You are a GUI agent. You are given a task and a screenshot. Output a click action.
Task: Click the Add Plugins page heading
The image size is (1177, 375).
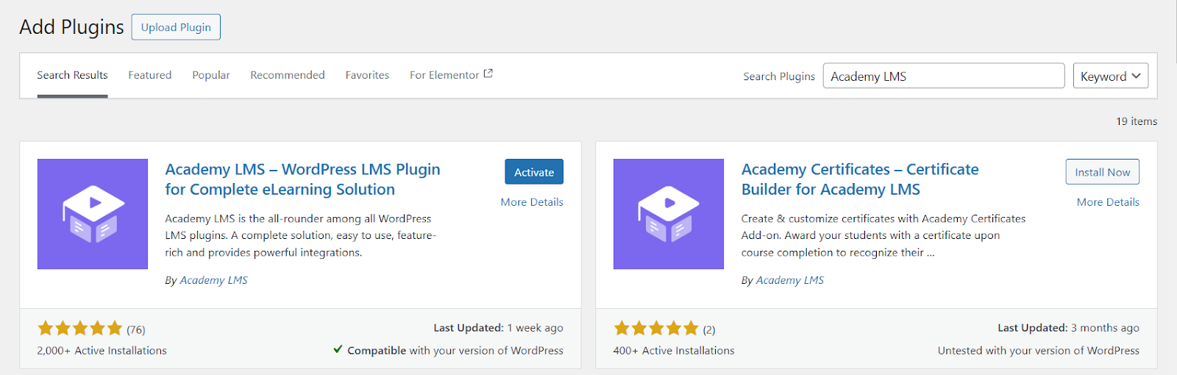tap(71, 27)
